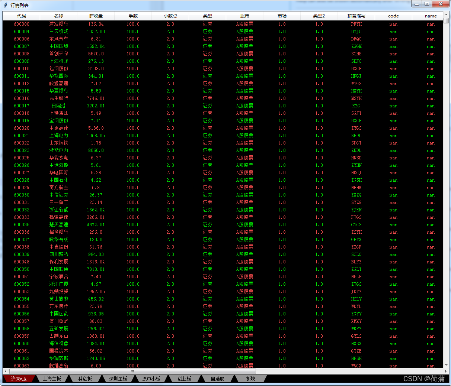Image resolution: width=451 pixels, height=386 pixels.
Task: Click the 代码 column header
Action: (x=22, y=16)
